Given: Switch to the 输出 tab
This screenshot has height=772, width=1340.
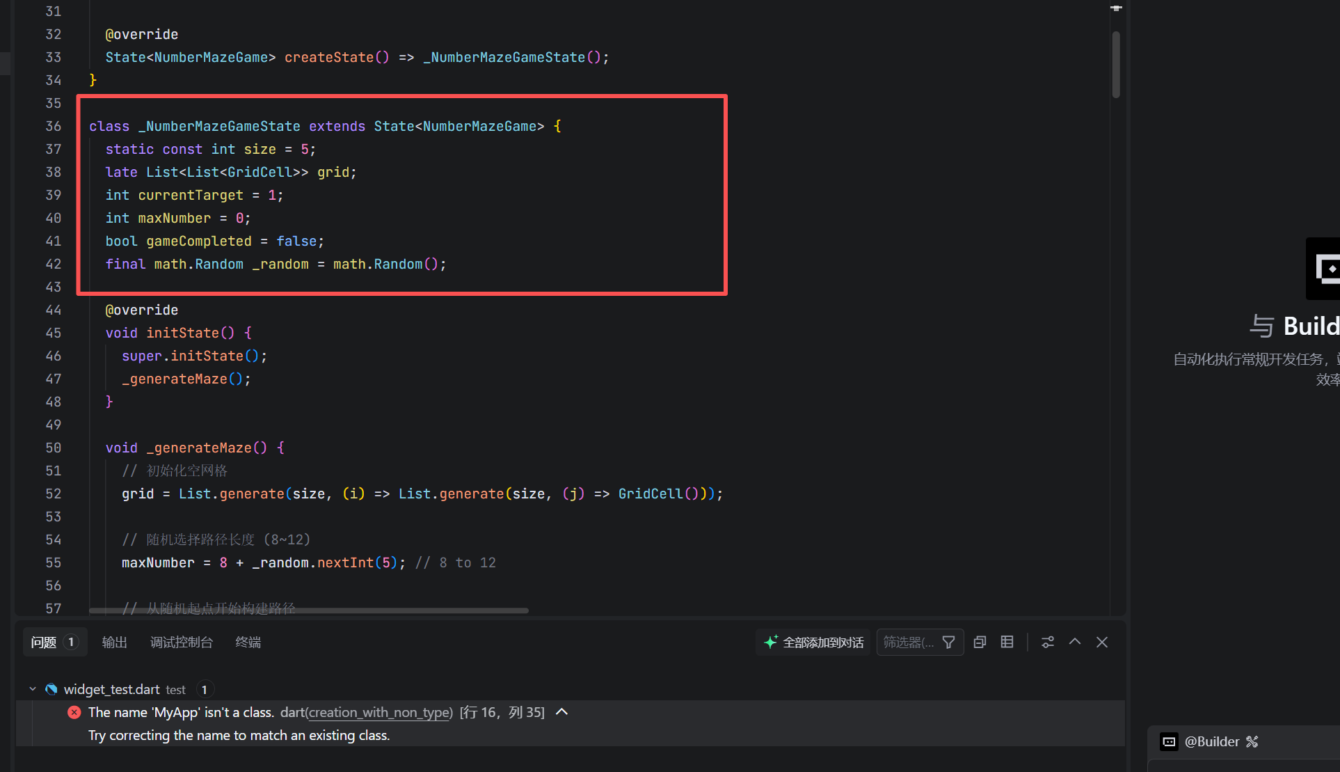Looking at the screenshot, I should pos(115,643).
